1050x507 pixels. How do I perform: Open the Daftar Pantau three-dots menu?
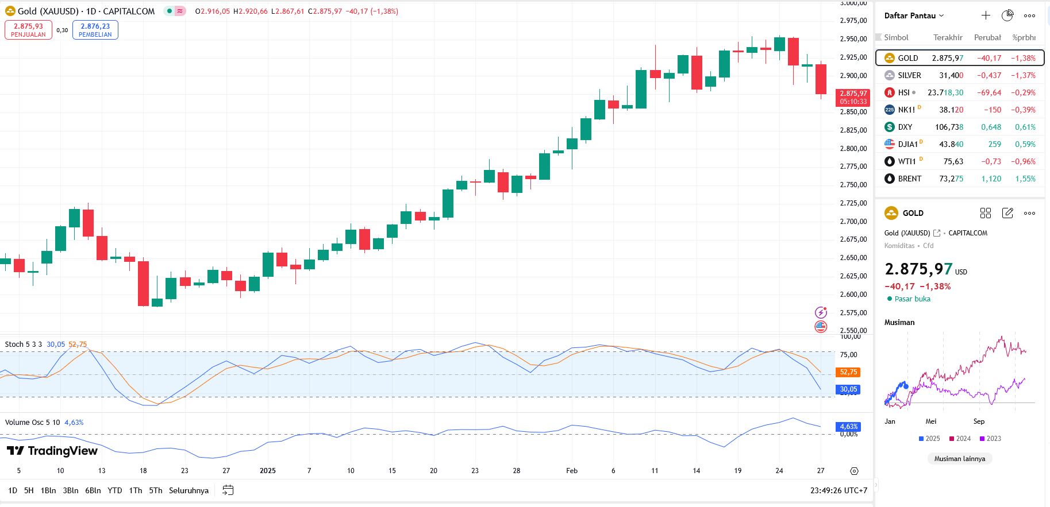click(1029, 16)
